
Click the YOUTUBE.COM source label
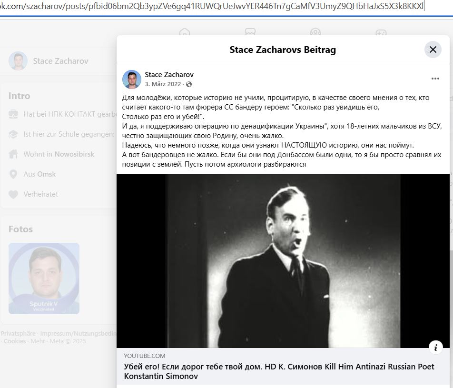click(x=145, y=356)
